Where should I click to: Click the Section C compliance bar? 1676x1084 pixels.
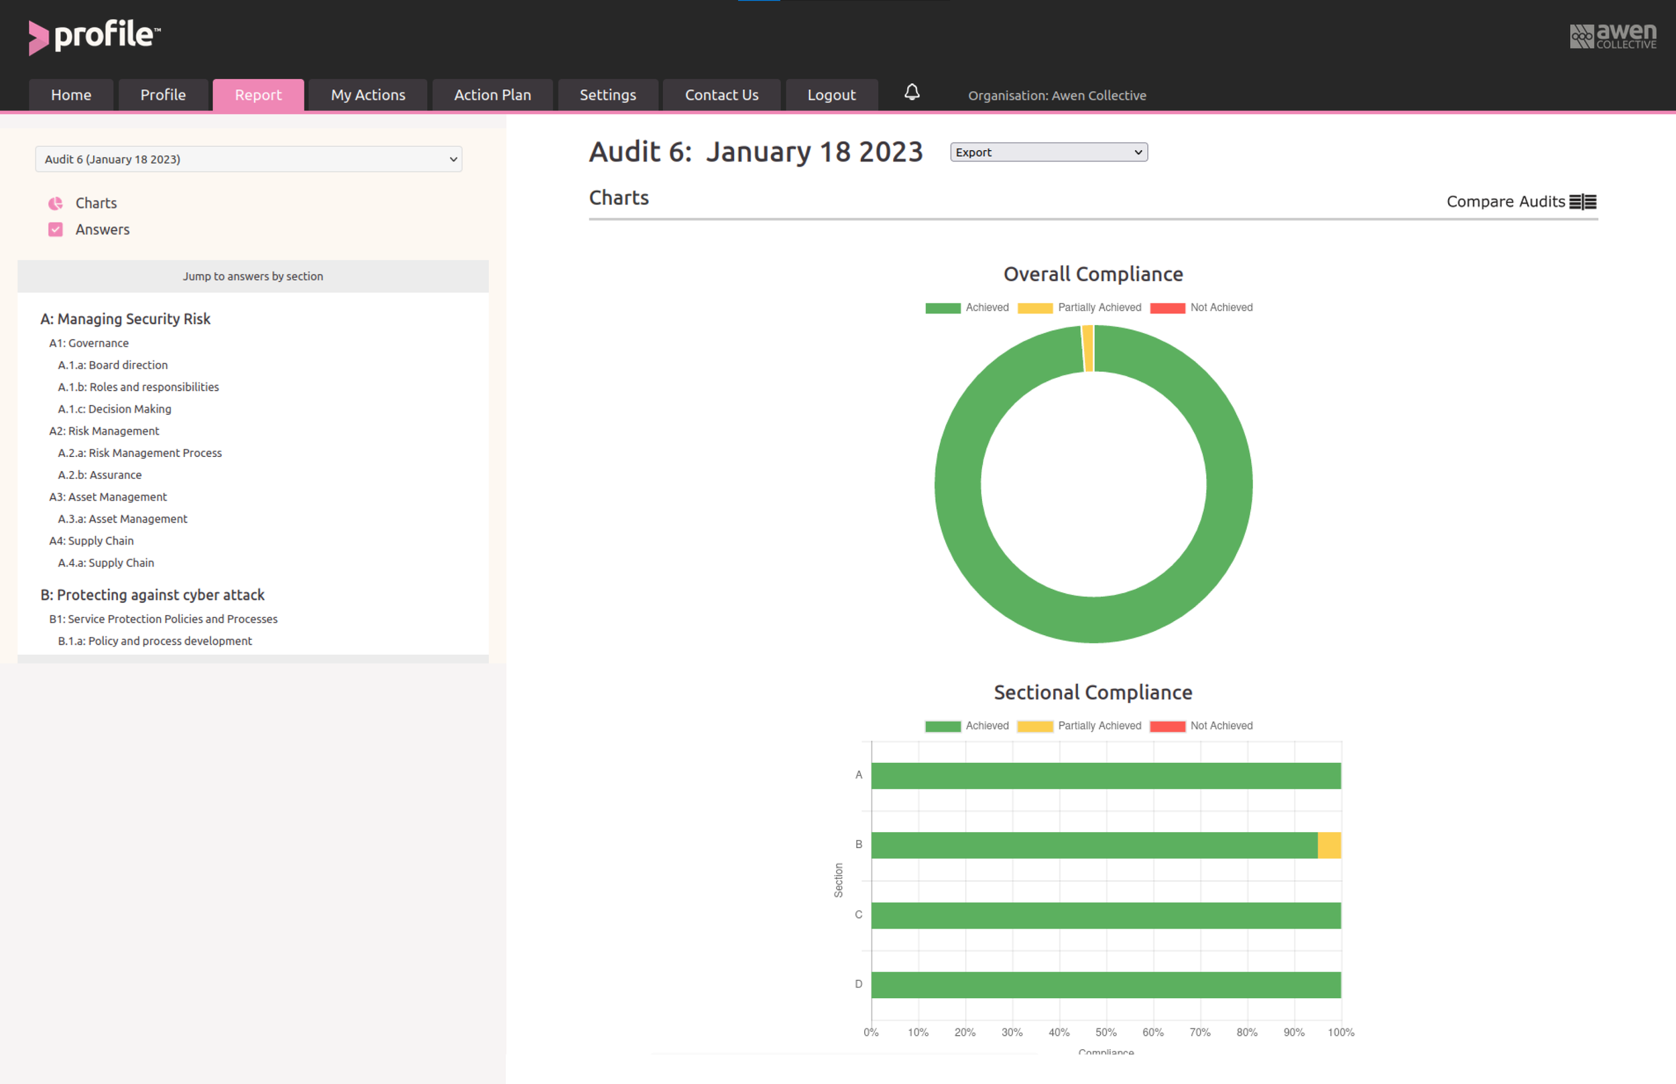1106,916
